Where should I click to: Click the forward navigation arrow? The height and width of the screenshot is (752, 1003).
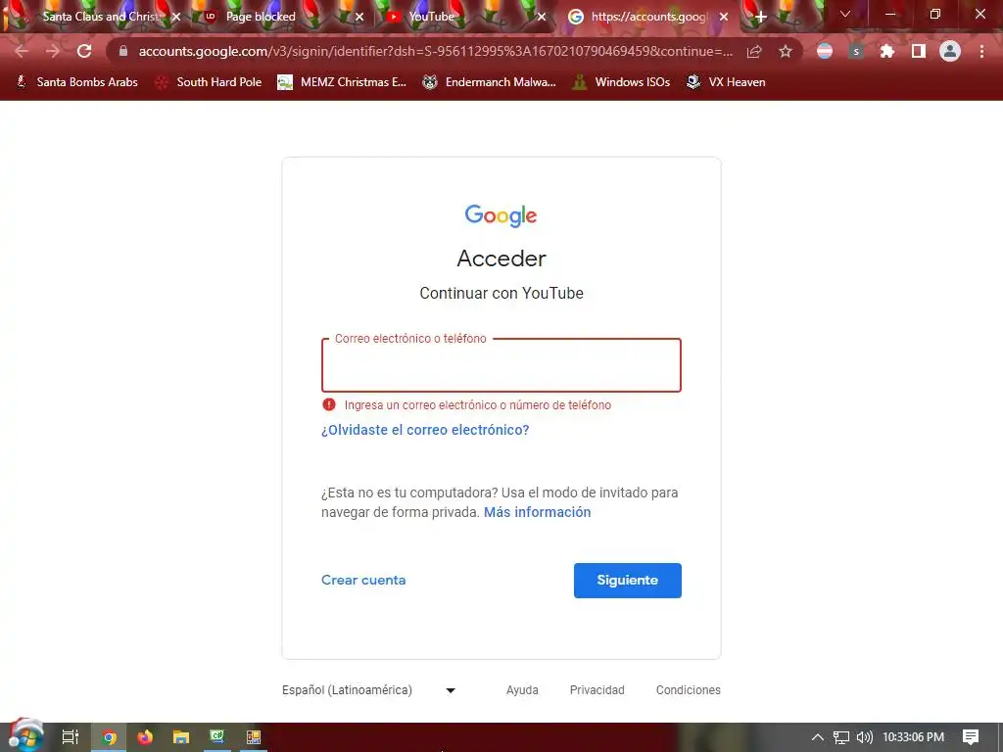coord(53,51)
